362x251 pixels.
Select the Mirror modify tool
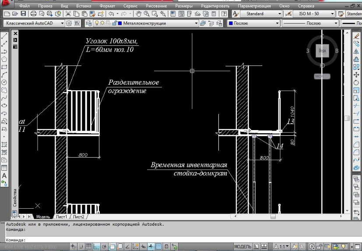[x=356, y=52]
